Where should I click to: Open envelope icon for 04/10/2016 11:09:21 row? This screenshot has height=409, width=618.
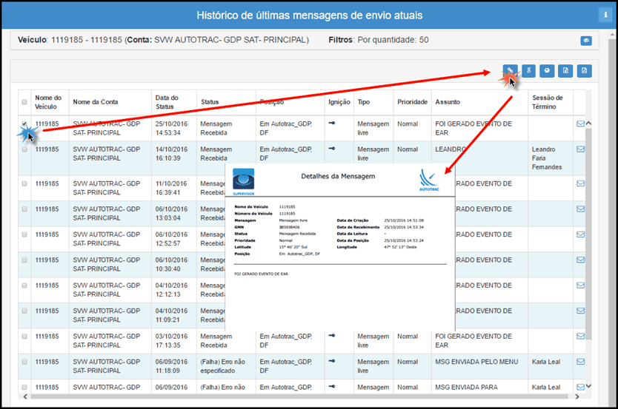tap(580, 311)
